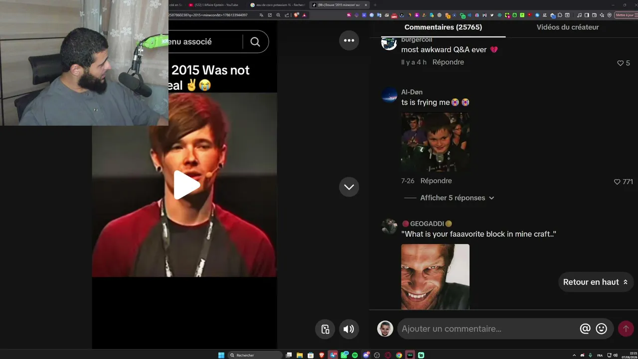Open a new browser tab with plus
The height and width of the screenshot is (359, 638).
click(x=375, y=5)
